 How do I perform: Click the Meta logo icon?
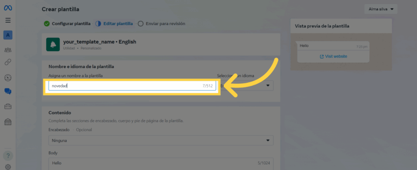8,8
